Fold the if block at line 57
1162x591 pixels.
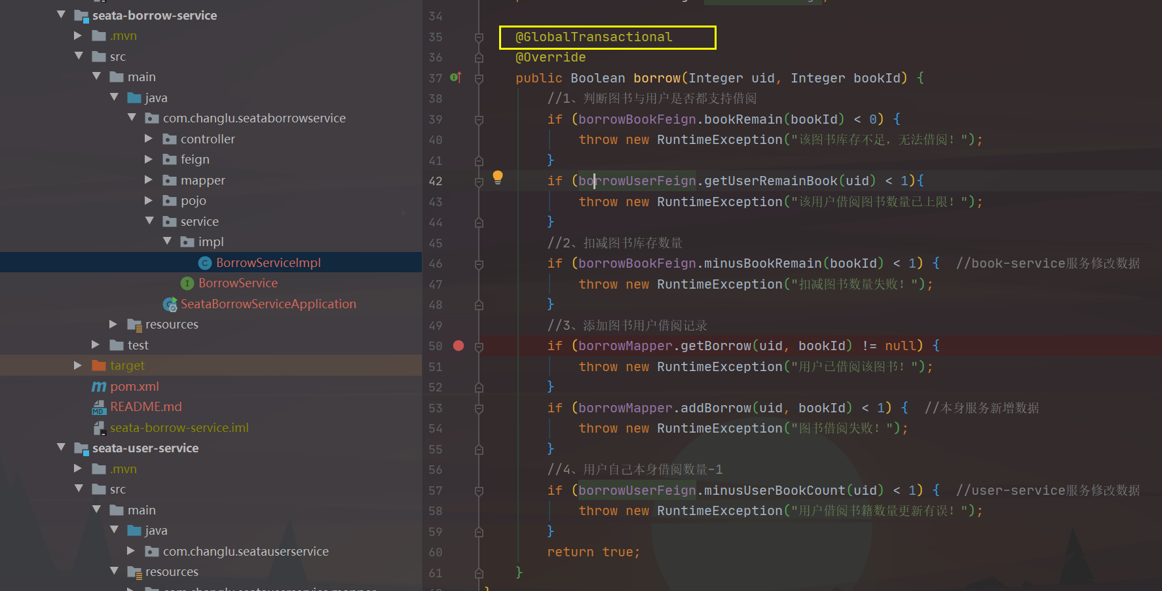(479, 491)
